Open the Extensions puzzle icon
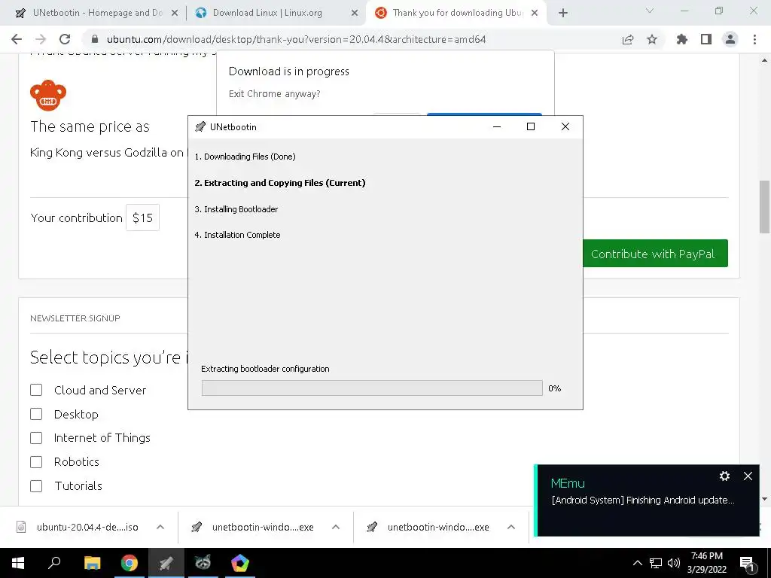Image resolution: width=771 pixels, height=578 pixels. (x=681, y=39)
